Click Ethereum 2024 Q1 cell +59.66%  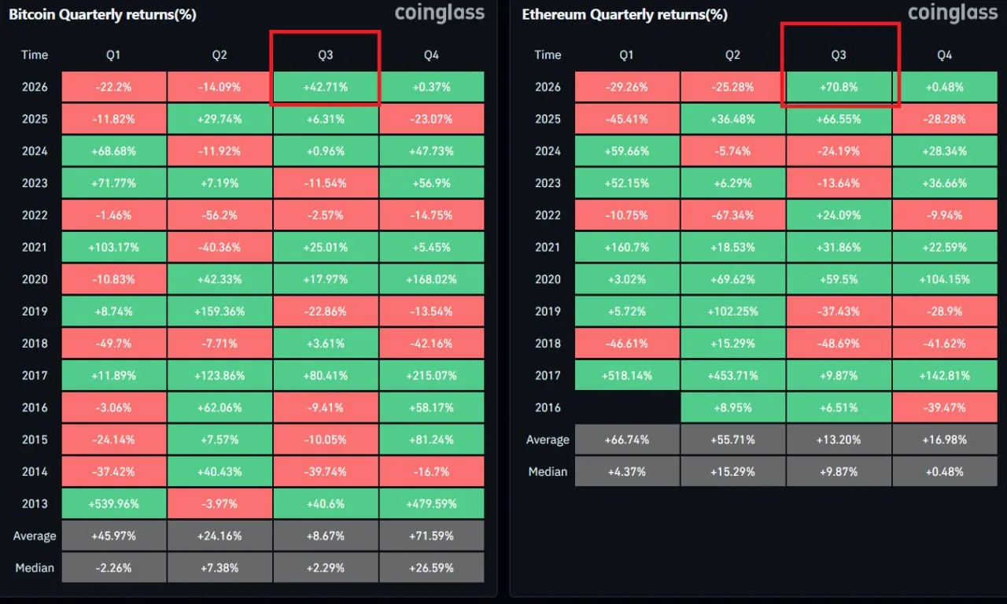627,151
